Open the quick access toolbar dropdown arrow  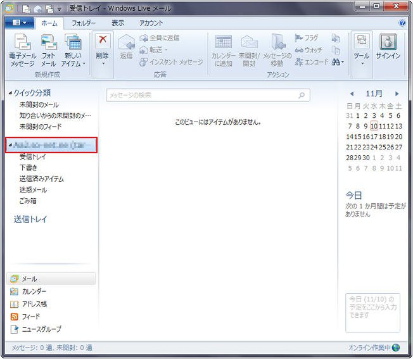pyautogui.click(x=60, y=9)
